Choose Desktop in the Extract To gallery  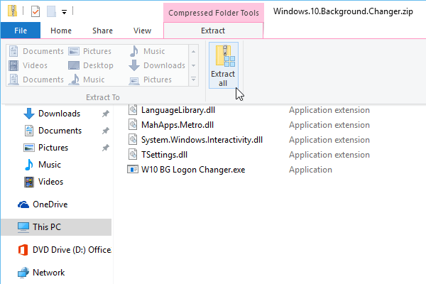[x=91, y=65]
